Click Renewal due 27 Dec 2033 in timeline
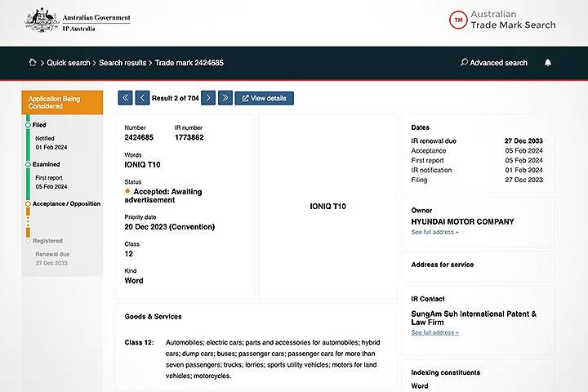Image resolution: width=588 pixels, height=392 pixels. [52, 259]
